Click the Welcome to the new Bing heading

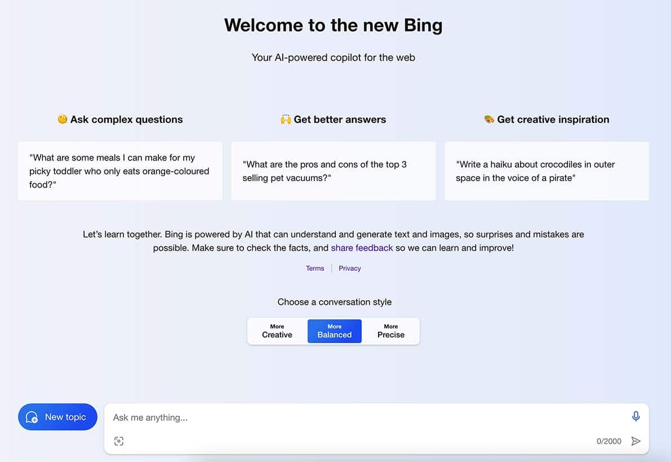334,25
